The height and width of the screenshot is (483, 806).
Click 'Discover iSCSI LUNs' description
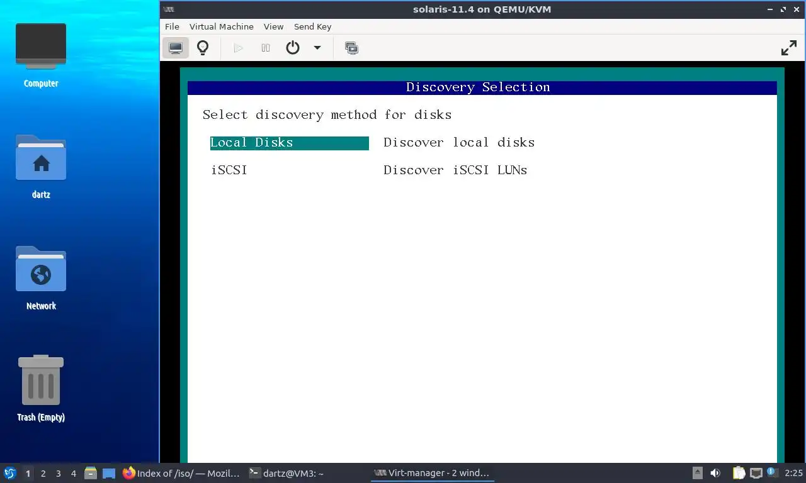coord(455,170)
